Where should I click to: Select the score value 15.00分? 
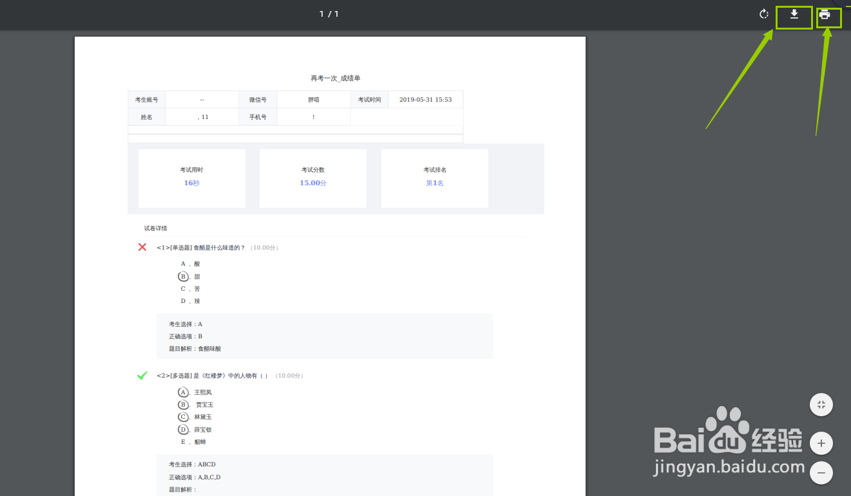pyautogui.click(x=313, y=183)
